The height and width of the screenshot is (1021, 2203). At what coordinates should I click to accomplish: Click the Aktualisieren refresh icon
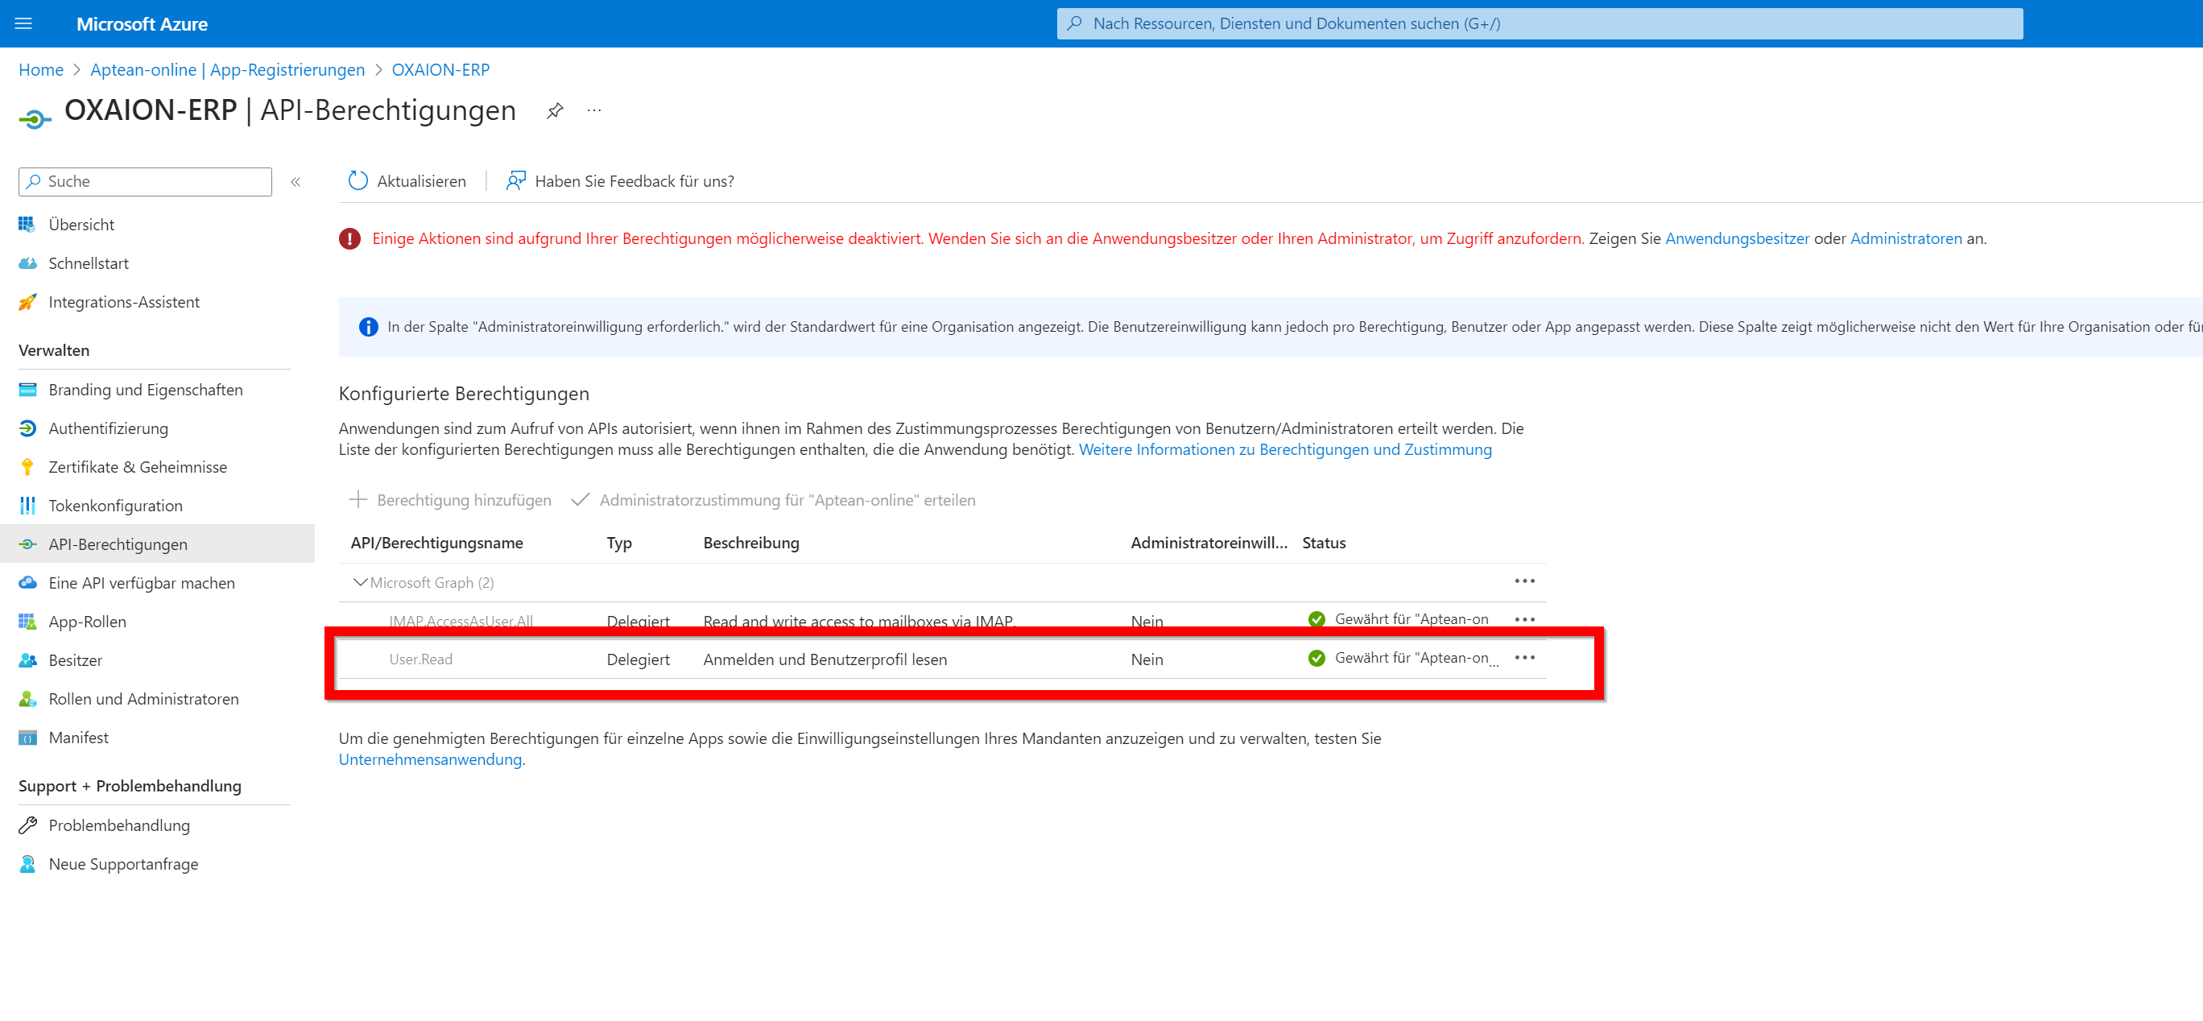358,180
